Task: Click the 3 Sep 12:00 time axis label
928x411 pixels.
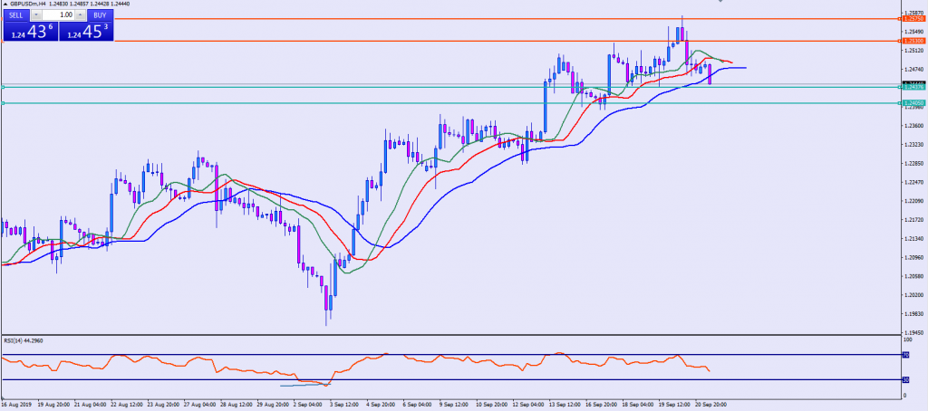Action: (x=343, y=406)
